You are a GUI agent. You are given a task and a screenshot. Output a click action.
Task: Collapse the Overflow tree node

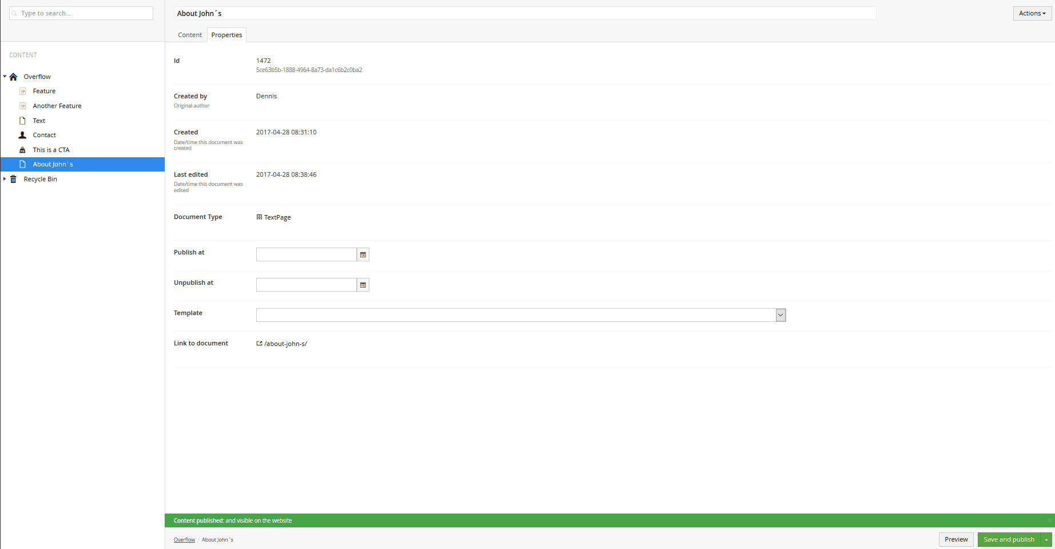pyautogui.click(x=5, y=76)
